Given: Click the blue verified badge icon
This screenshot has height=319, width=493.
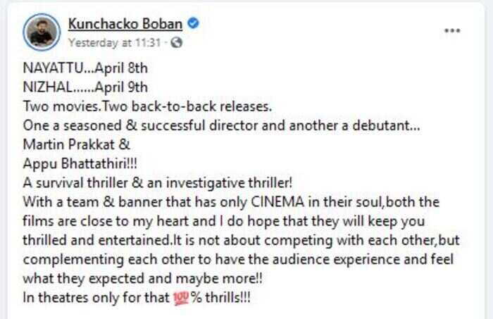Looking at the screenshot, I should [193, 23].
